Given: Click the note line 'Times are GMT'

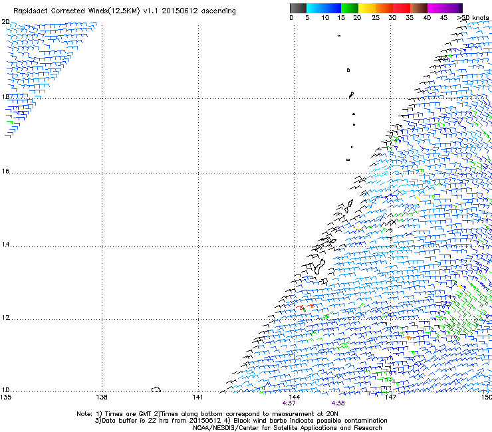Looking at the screenshot, I should pyautogui.click(x=128, y=414).
